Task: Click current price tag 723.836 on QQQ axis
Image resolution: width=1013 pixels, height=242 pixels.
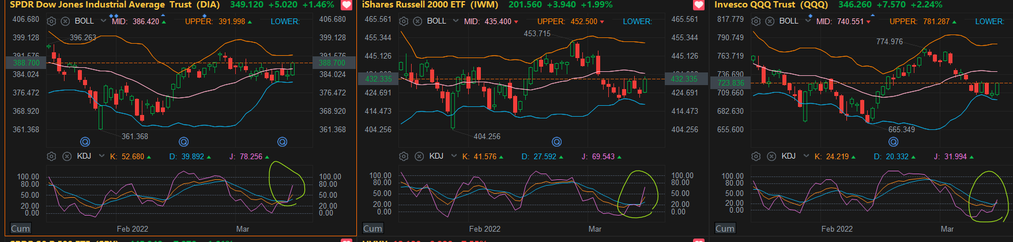Action: [x=730, y=83]
